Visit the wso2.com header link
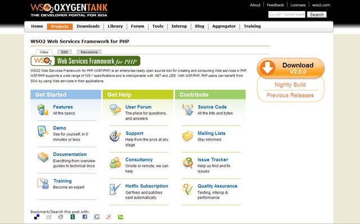Viewport: 360px width, 224px height. pyautogui.click(x=321, y=5)
